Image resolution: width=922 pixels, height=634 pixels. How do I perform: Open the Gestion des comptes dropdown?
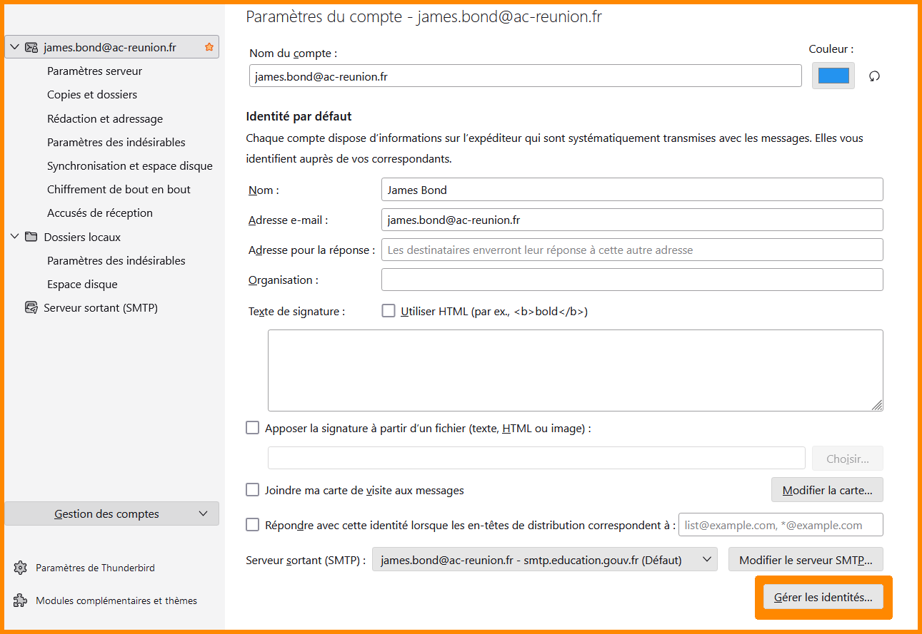111,513
